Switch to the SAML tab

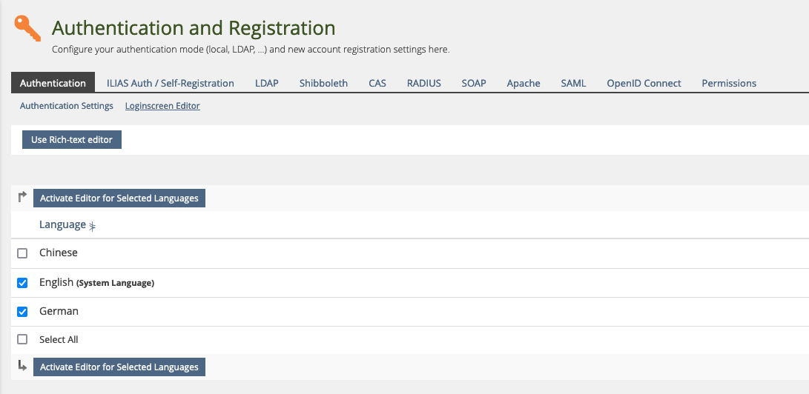(x=573, y=83)
